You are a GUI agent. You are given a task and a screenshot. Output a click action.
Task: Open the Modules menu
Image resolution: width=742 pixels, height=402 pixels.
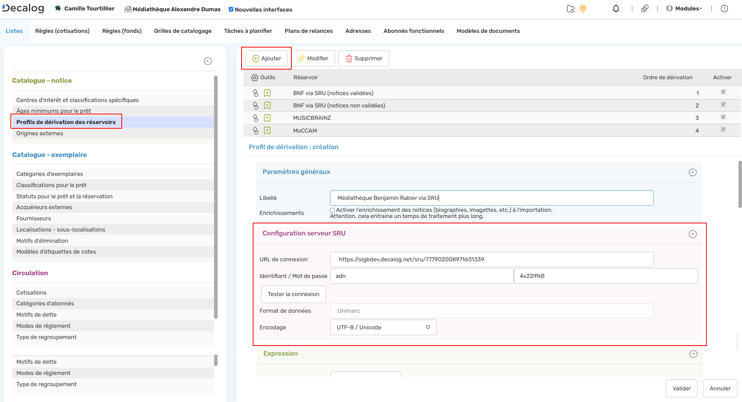point(687,8)
